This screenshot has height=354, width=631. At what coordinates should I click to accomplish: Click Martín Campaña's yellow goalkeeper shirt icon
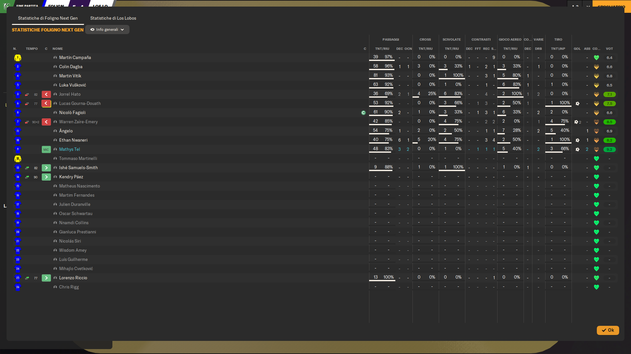18,58
